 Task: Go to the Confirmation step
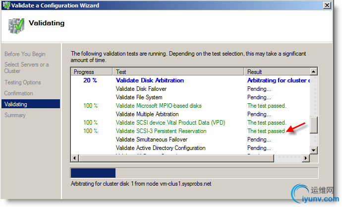pos(19,93)
